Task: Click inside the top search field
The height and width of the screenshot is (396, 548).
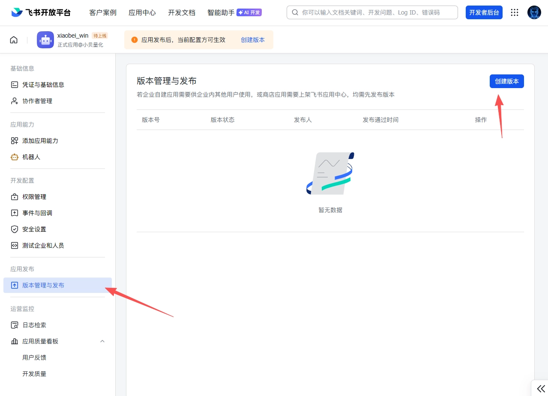Action: tap(372, 12)
